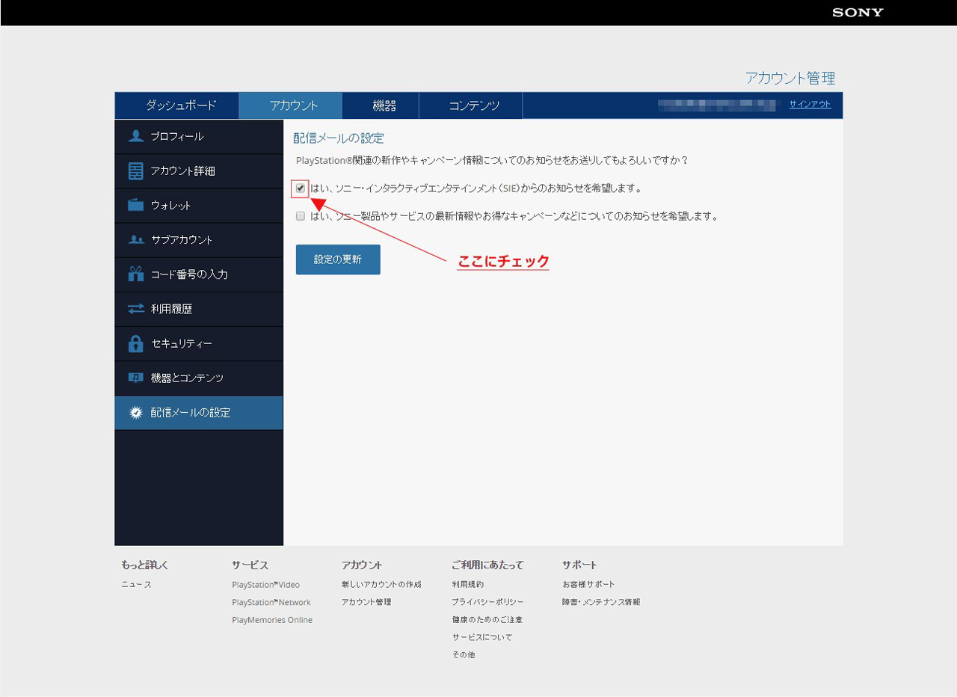This screenshot has height=697, width=957.
Task: Click the サインアウト link
Action: pos(810,105)
